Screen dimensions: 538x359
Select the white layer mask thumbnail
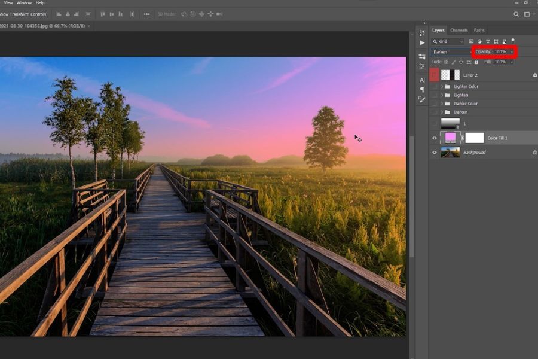pos(475,138)
